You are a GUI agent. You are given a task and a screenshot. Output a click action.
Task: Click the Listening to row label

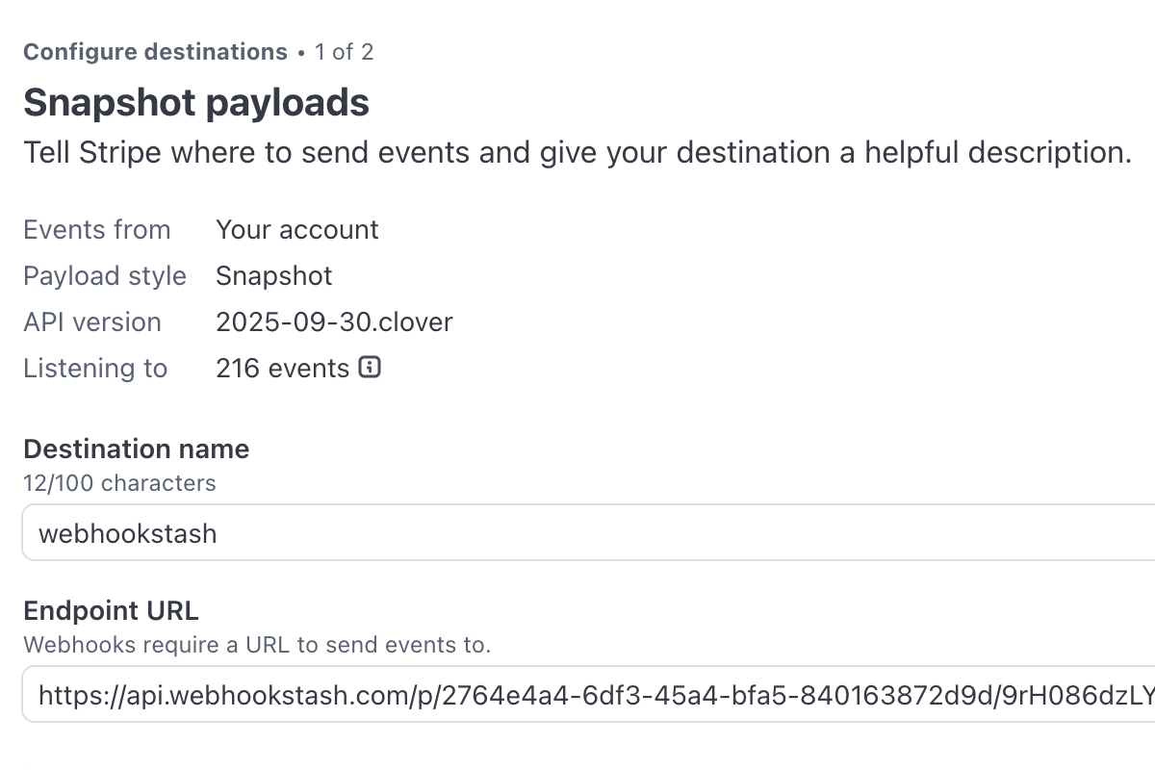(x=95, y=368)
